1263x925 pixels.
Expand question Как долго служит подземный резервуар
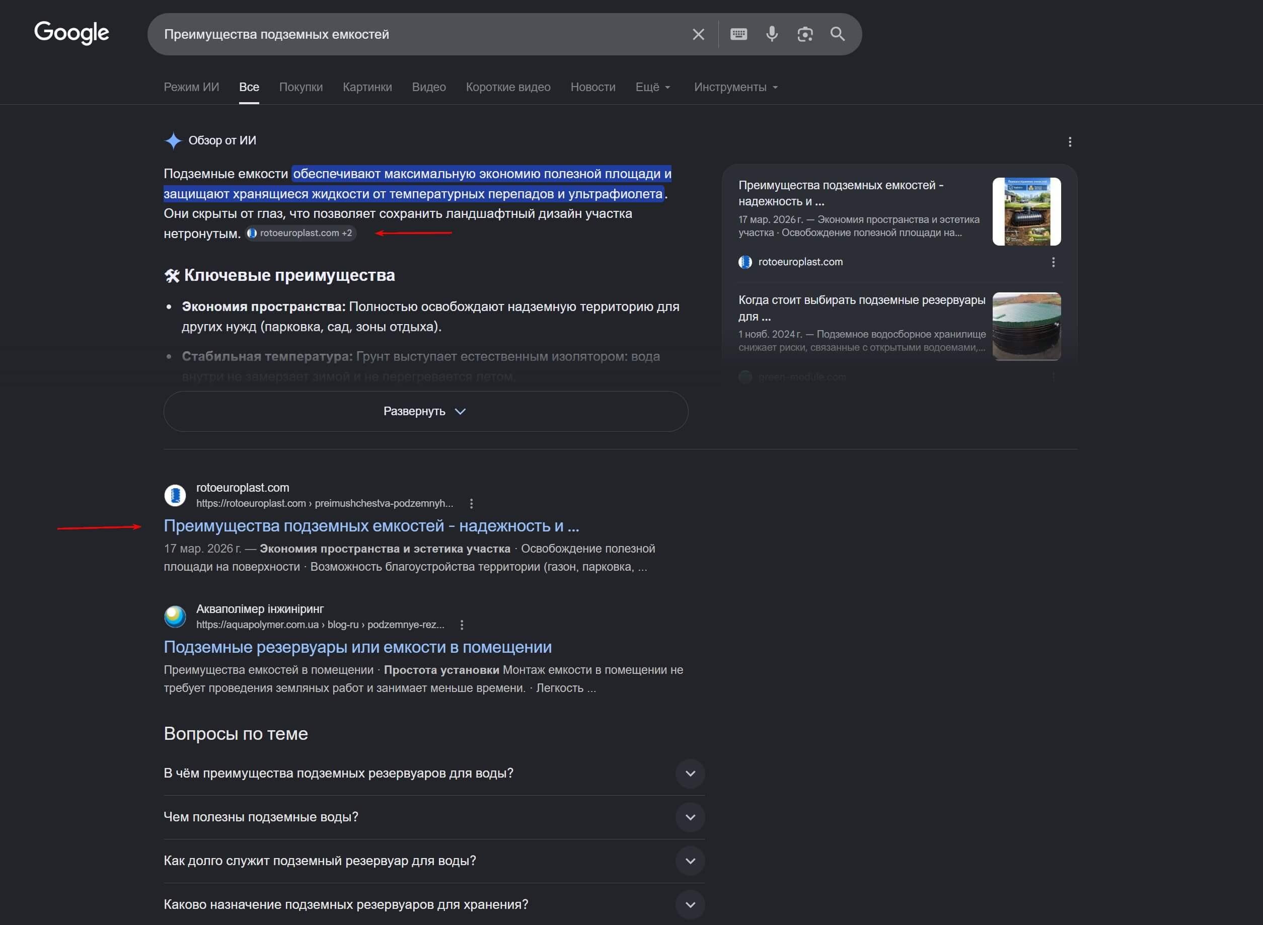434,861
